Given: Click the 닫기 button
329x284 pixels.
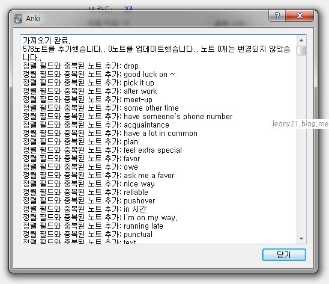Looking at the screenshot, I should tap(284, 255).
